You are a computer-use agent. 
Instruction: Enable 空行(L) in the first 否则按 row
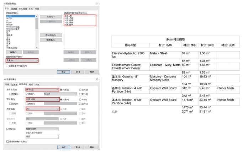[80, 104]
